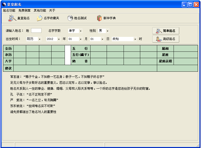
Task: Click the 出生时间 label
Action: click(x=13, y=39)
